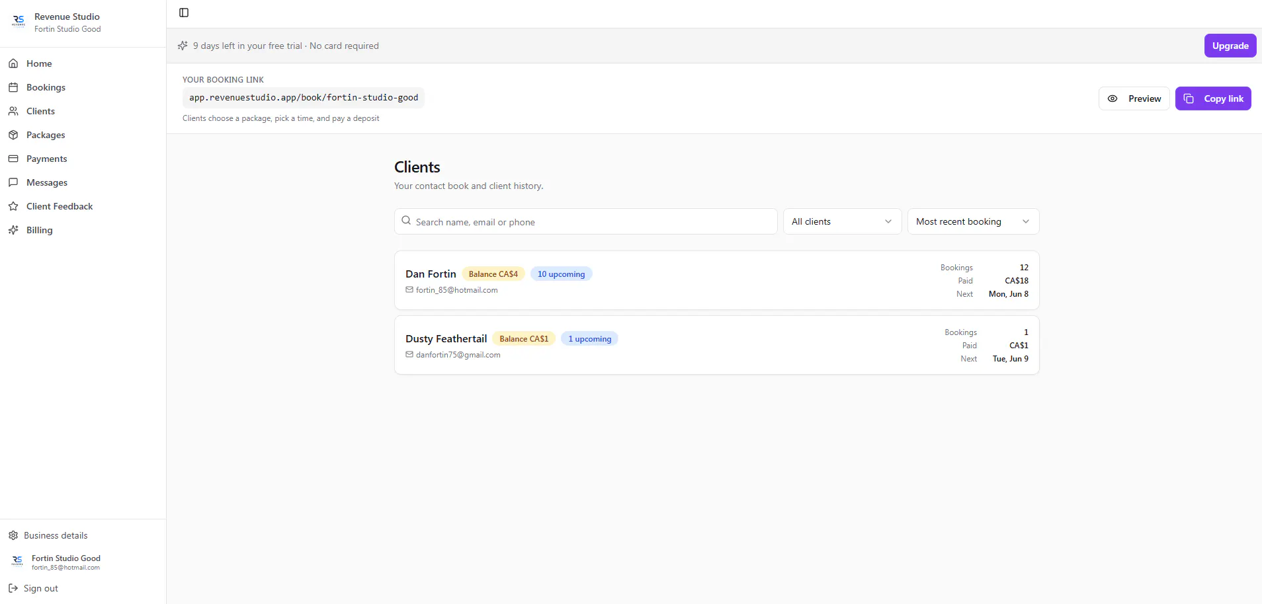The width and height of the screenshot is (1262, 604).
Task: Click the 10 upcoming badge
Action: [561, 274]
